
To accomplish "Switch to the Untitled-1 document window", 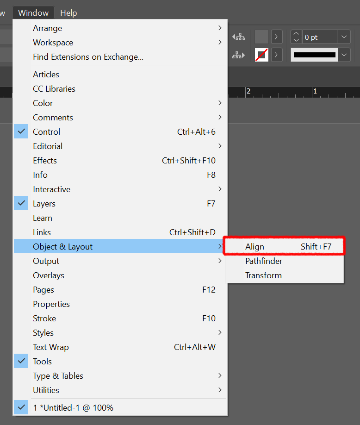I will 121,408.
